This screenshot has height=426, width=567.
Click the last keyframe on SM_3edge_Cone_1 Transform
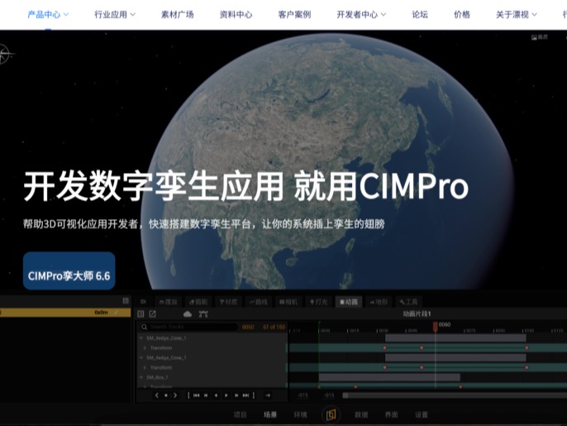click(x=526, y=347)
